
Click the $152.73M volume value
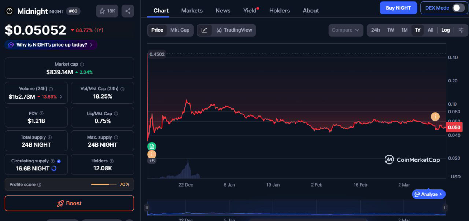[22, 97]
